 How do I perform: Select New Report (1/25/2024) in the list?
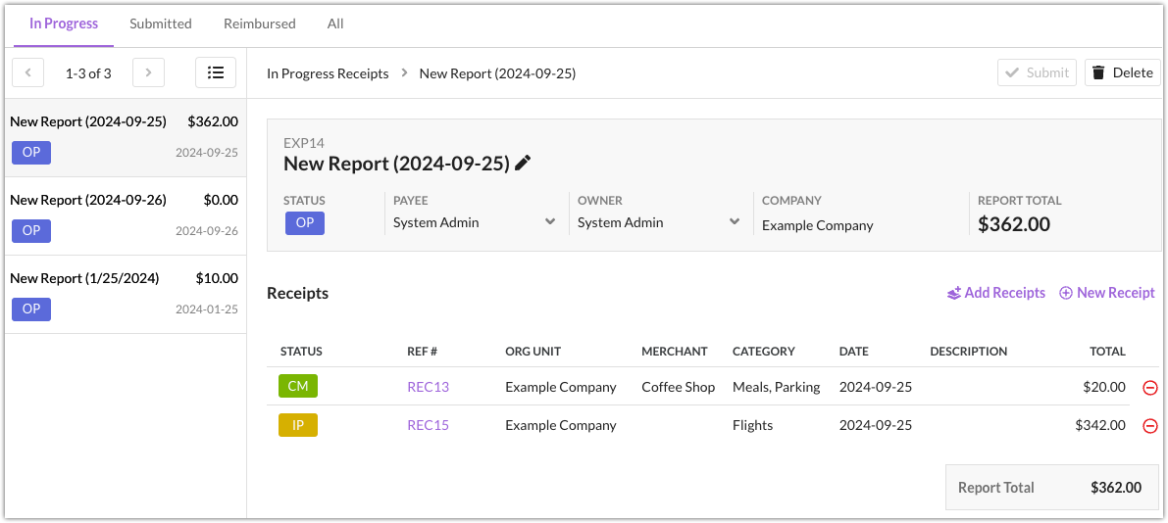pos(126,294)
